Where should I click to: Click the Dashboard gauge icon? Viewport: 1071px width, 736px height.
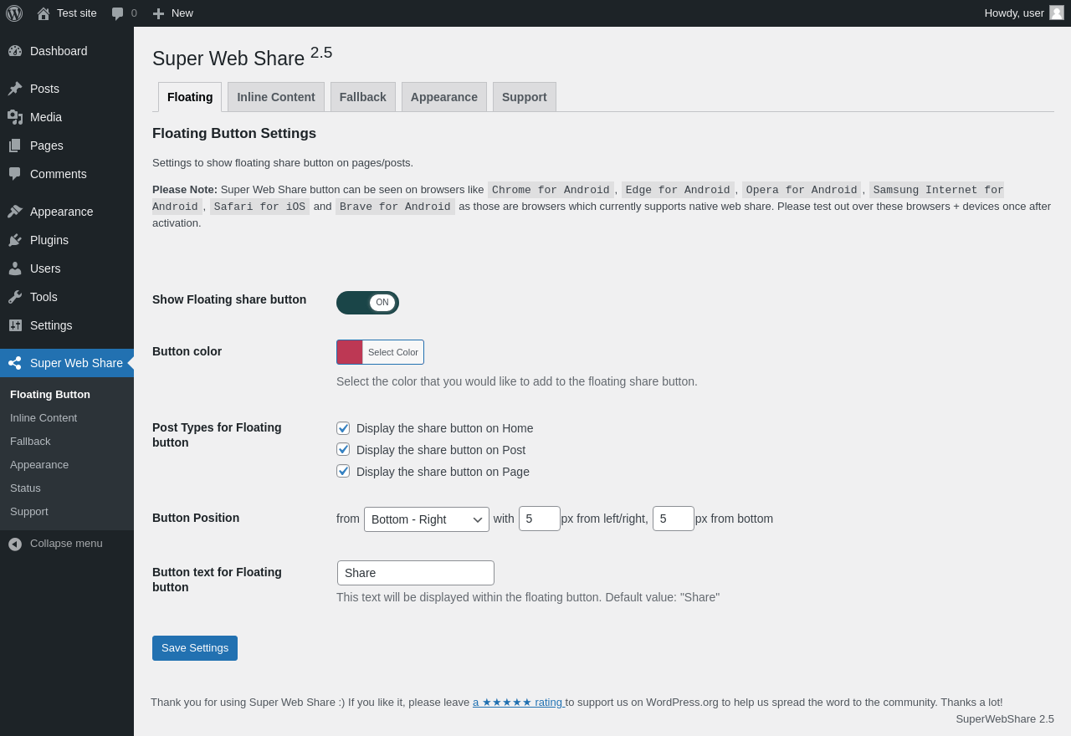point(15,51)
